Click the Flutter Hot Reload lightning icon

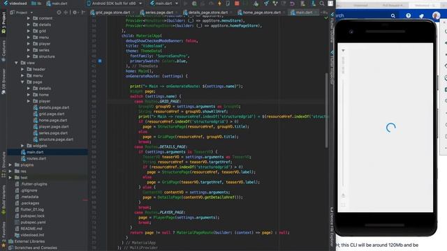219,3
